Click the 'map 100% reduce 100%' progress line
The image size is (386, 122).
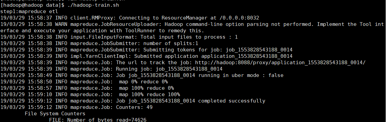point(150,94)
